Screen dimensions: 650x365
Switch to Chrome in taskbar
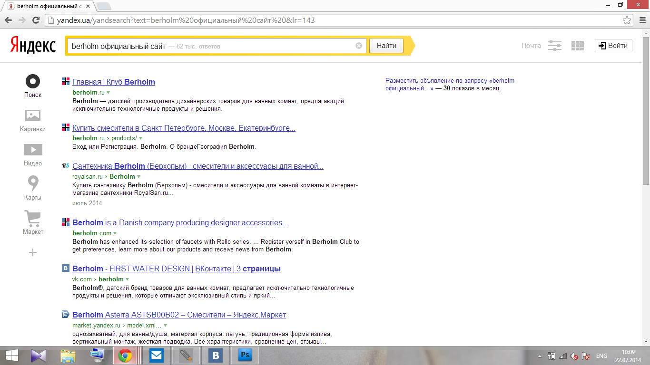125,355
